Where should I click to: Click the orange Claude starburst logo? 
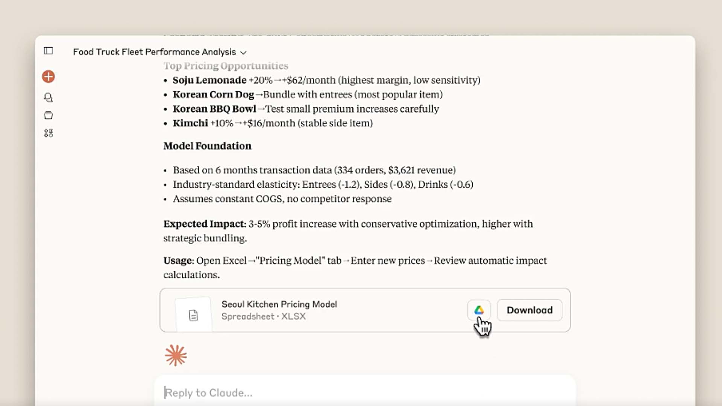pyautogui.click(x=176, y=356)
